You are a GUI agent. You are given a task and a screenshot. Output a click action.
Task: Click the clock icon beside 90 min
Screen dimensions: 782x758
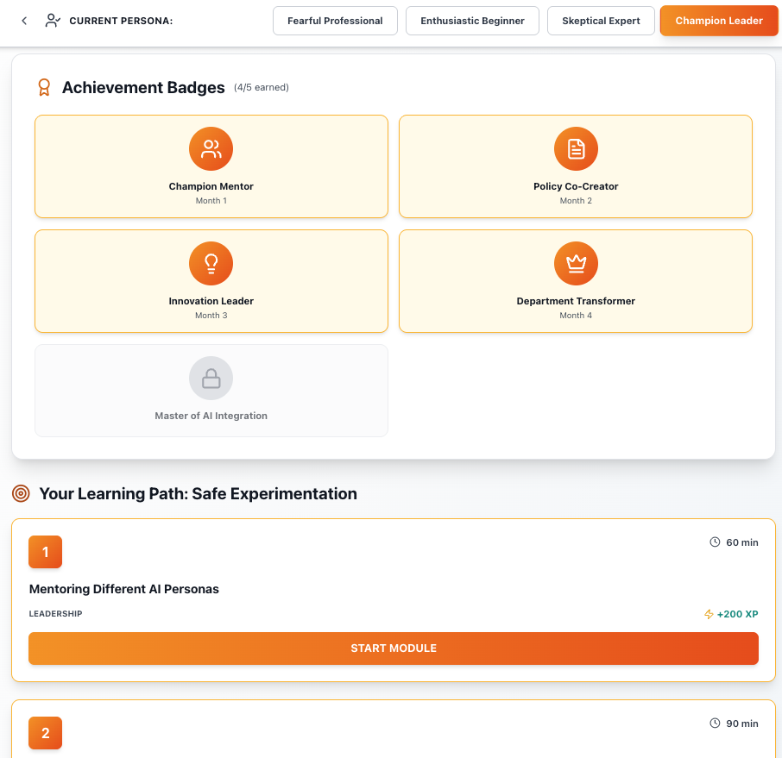715,724
